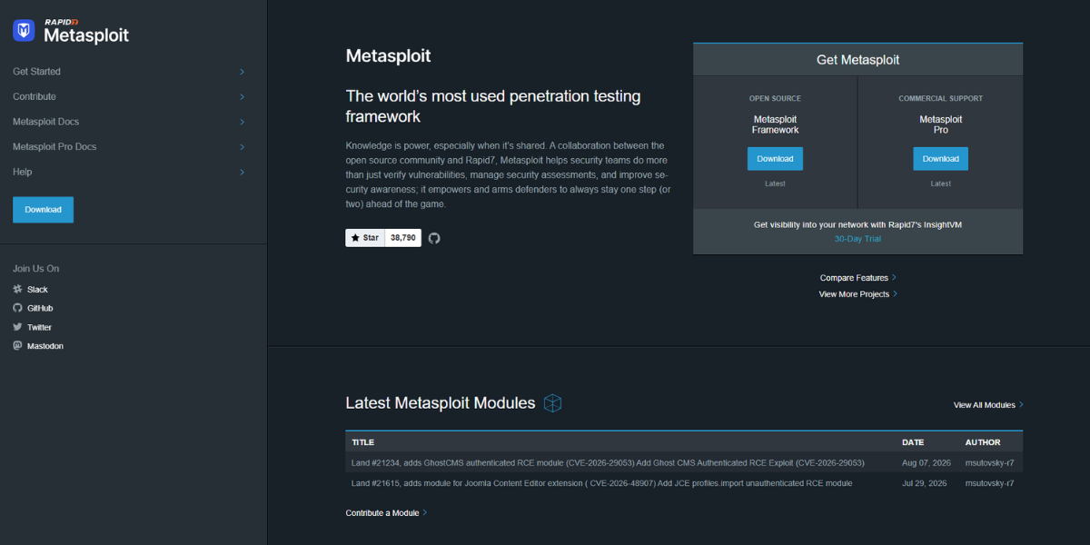Open the Slack text link
Screen dimensions: 1090x545
[x=37, y=289]
